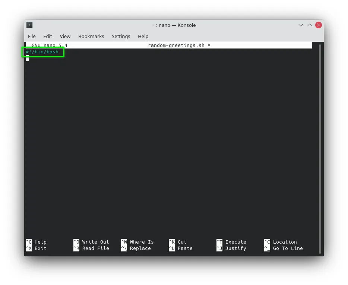Open the Help menu in menu bar

pyautogui.click(x=143, y=36)
